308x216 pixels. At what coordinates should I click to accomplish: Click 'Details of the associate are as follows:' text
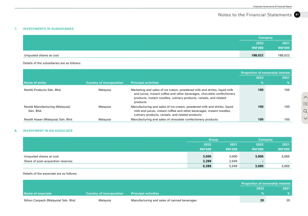tap(50, 174)
